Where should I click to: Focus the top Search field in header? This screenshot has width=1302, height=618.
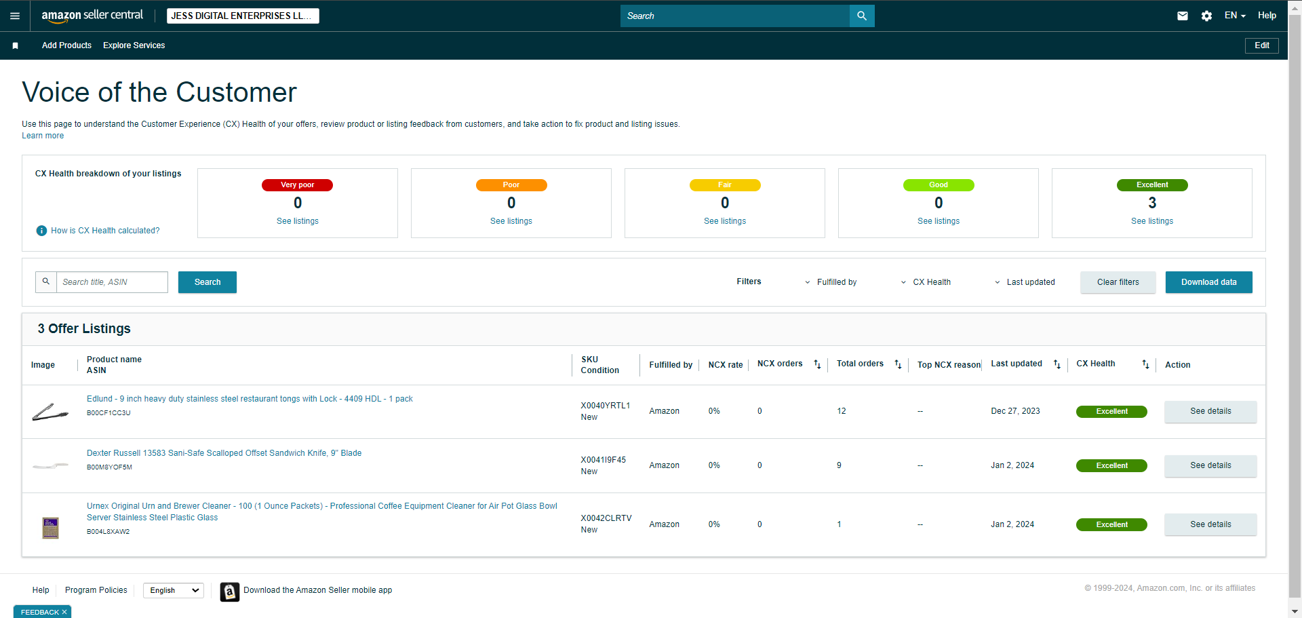coord(735,16)
